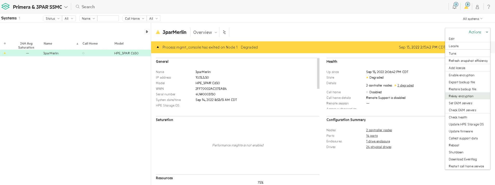
Task: Choose Check EKM servers
Action: tap(467, 110)
